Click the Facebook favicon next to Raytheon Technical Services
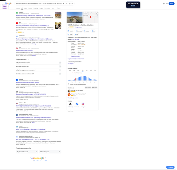The image size is (177, 170). 17,80
